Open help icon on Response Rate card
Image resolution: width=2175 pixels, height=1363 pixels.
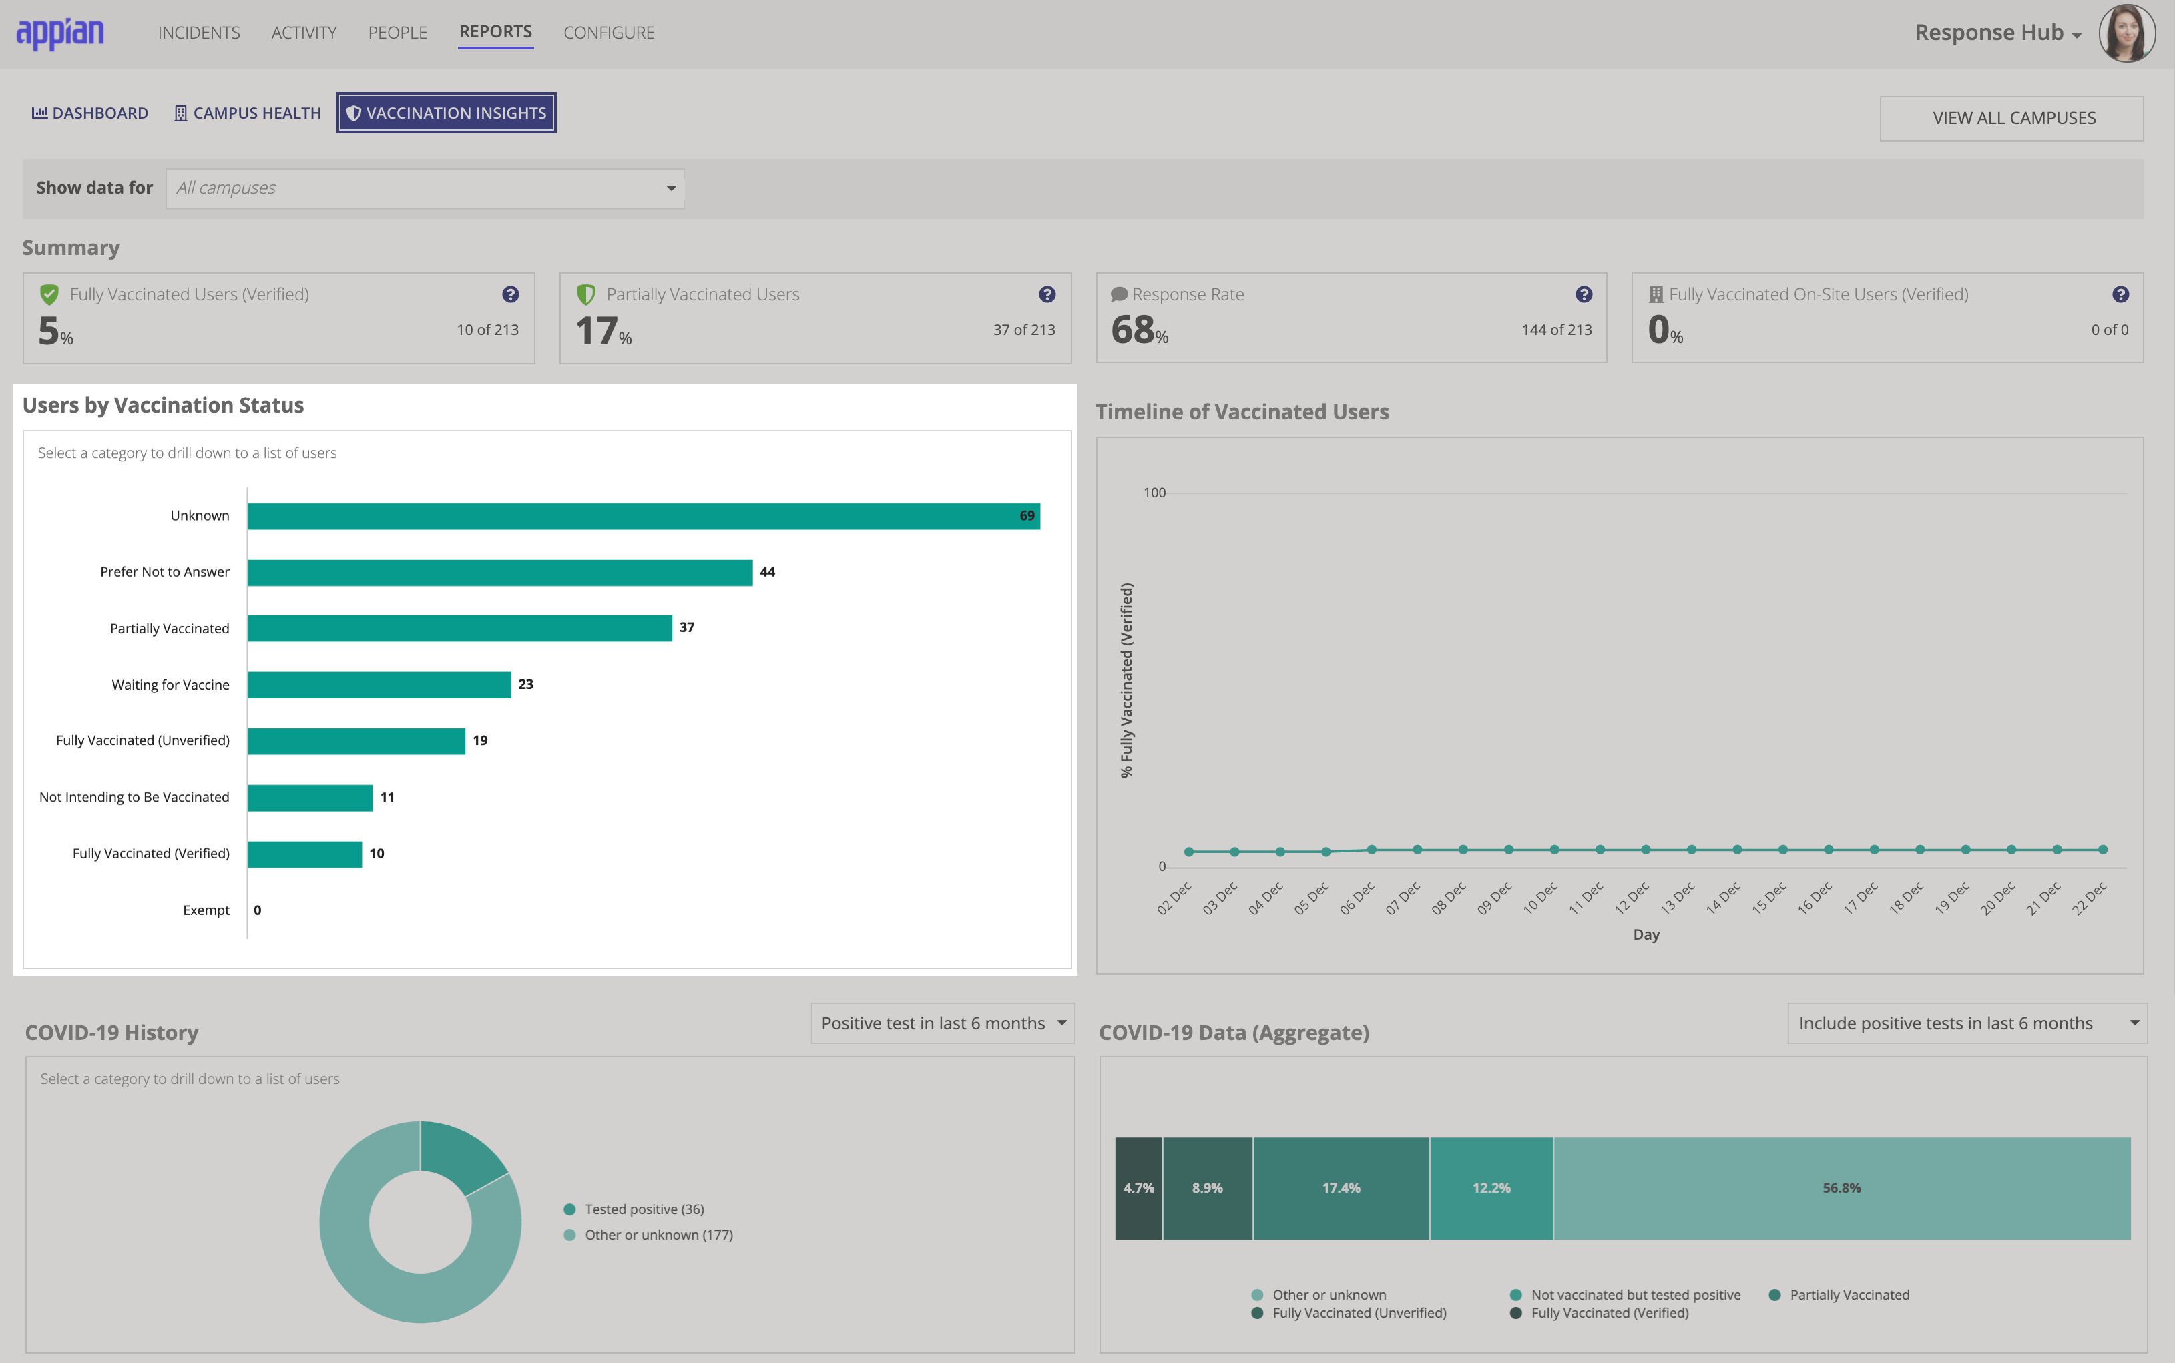pyautogui.click(x=1584, y=295)
